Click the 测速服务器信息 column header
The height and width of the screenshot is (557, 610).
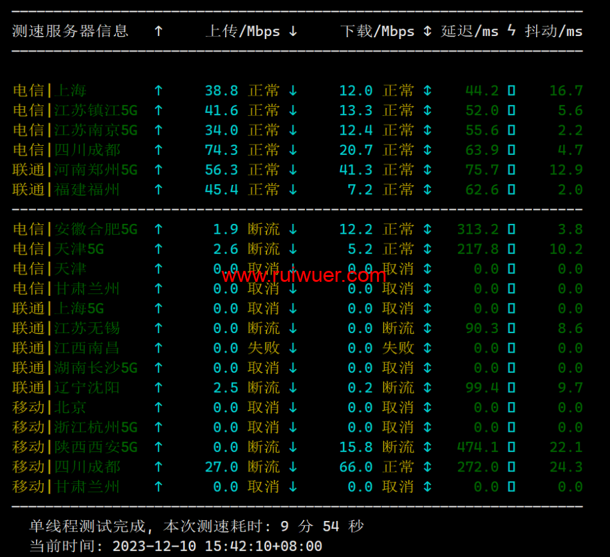[x=70, y=31]
